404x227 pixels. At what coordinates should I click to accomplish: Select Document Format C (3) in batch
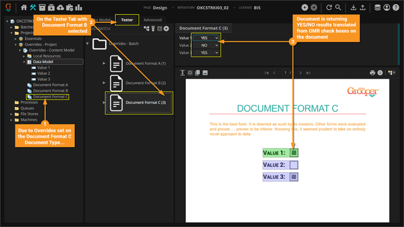click(139, 103)
